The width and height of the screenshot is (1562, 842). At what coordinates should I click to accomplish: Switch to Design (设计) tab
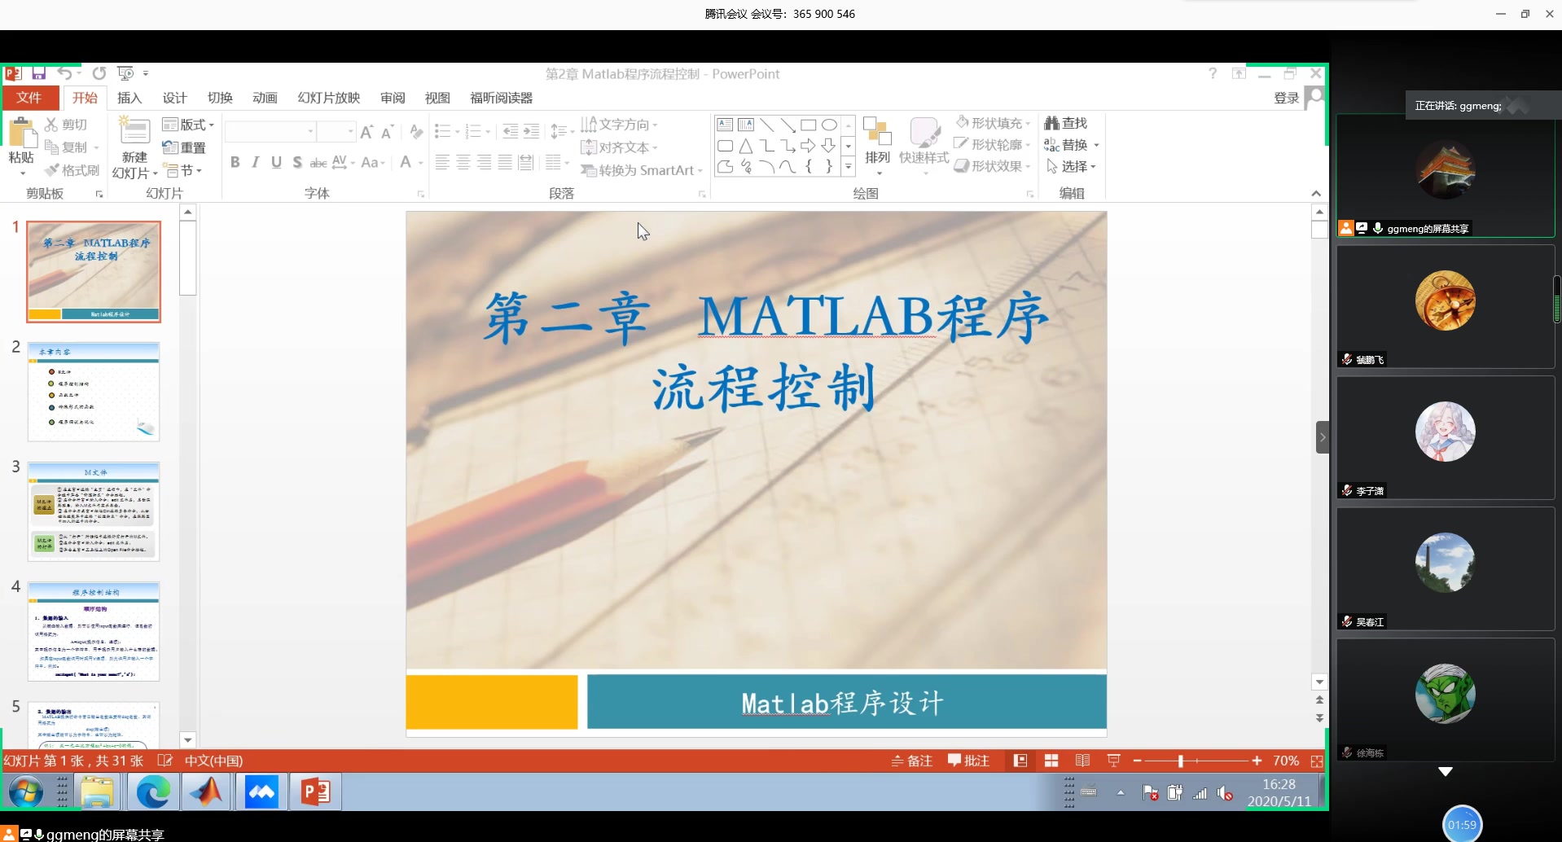[174, 98]
